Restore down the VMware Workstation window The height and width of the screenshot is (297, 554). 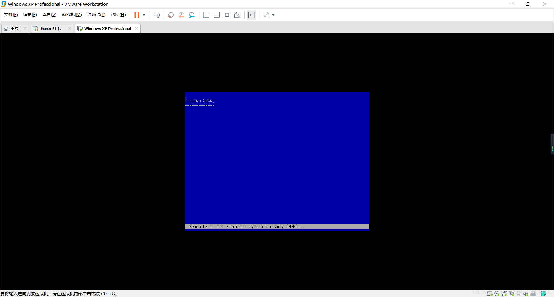(528, 4)
